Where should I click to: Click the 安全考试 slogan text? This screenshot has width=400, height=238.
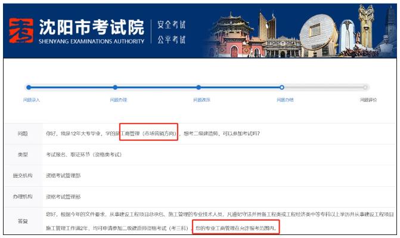pyautogui.click(x=171, y=24)
